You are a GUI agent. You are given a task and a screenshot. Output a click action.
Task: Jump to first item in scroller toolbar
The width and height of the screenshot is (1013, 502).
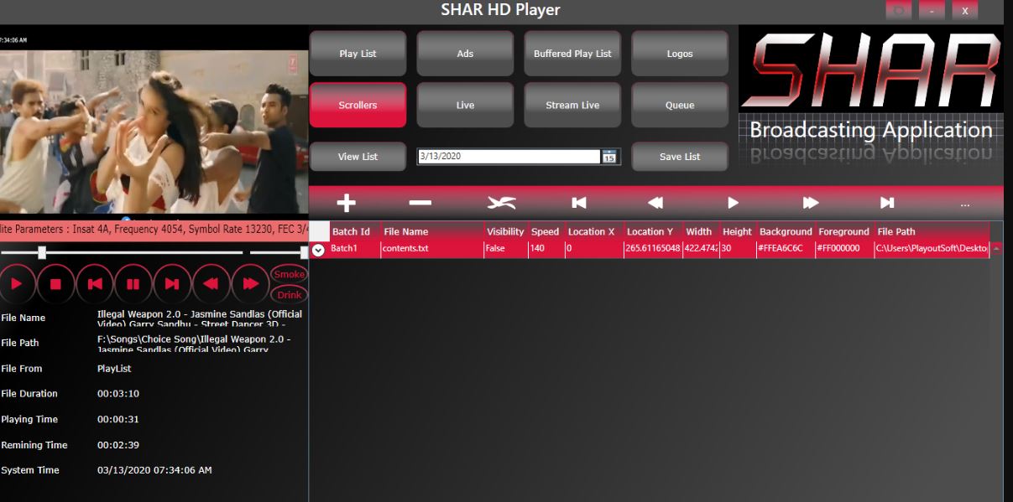578,203
